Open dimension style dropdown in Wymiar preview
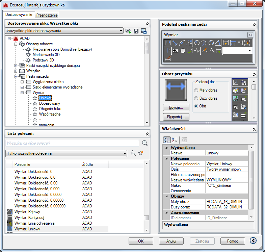Screen dimensions: 265x252 tap(249, 51)
